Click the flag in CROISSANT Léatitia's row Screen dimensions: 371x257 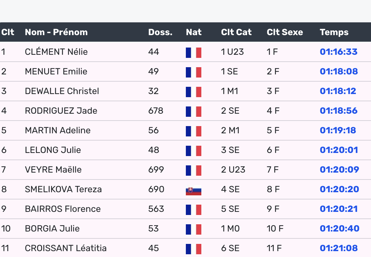click(x=193, y=249)
